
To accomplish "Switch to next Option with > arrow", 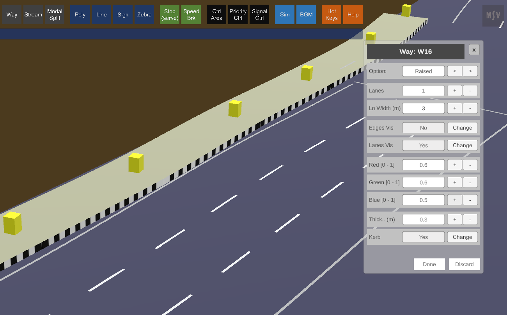I will 470,71.
